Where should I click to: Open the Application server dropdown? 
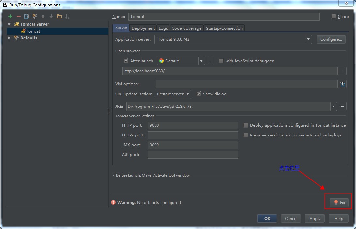point(308,39)
